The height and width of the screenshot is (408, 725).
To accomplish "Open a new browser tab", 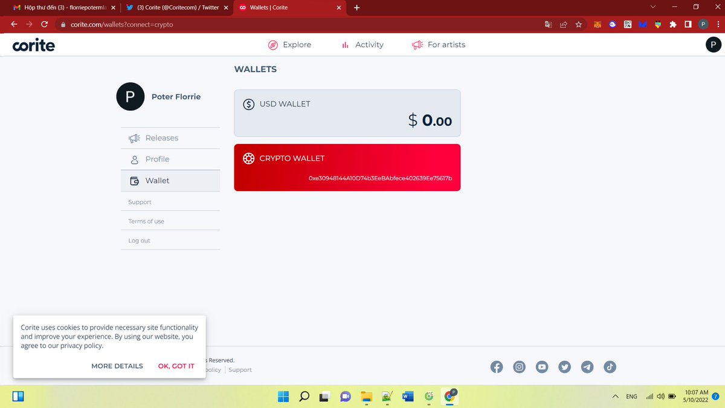I will click(356, 8).
